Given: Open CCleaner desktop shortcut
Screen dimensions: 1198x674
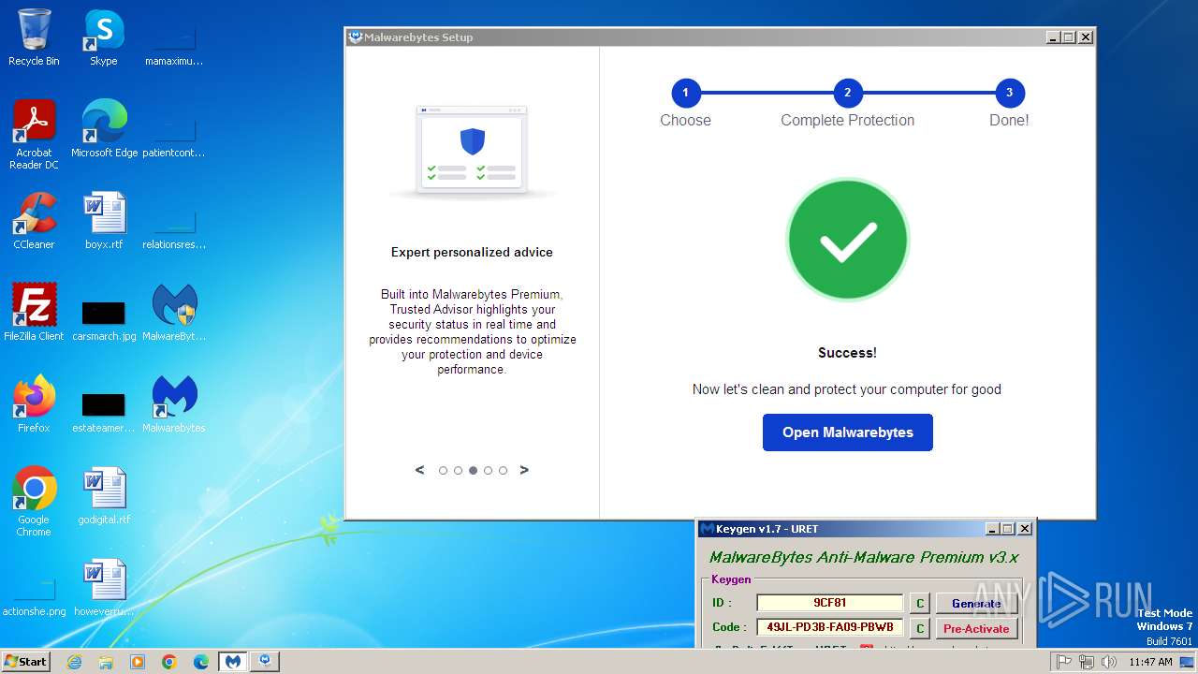Looking at the screenshot, I should 34,221.
